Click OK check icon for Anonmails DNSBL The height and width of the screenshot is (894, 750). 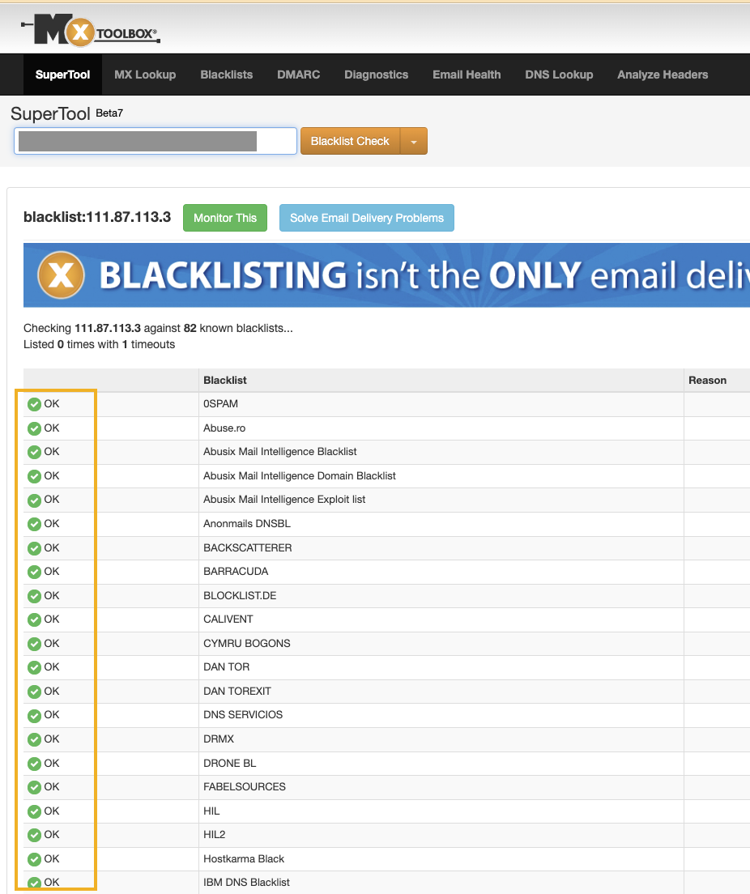point(34,524)
